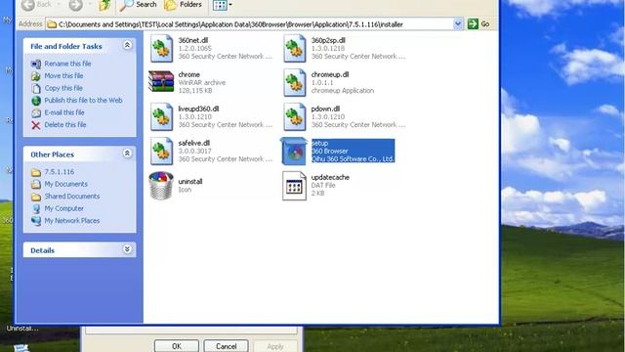Open the 7.5.1.116 folder link
This screenshot has height=352, width=625.
point(59,172)
